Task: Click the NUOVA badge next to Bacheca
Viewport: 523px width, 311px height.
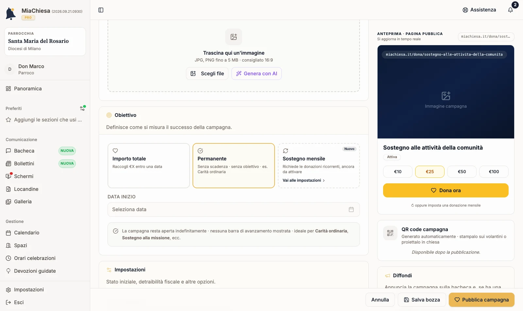Action: (x=67, y=151)
